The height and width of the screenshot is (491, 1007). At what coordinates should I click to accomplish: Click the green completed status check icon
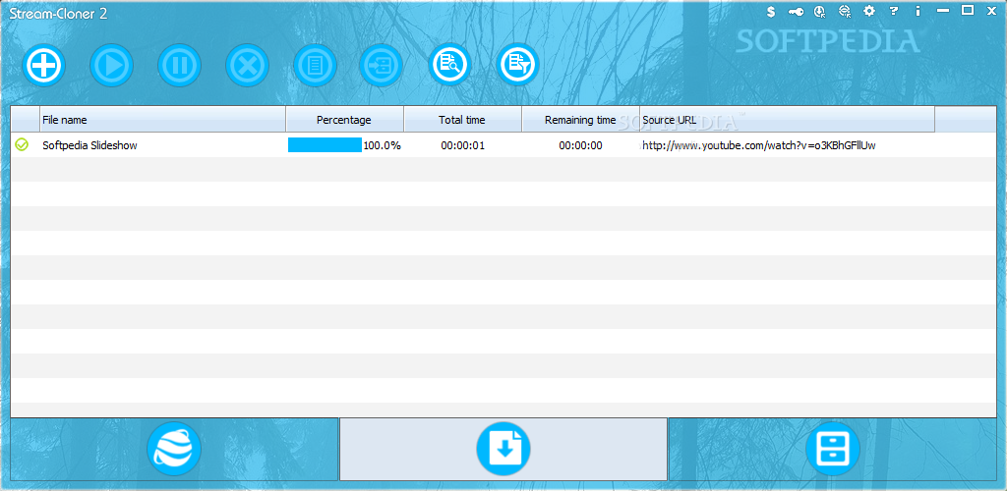[x=22, y=145]
